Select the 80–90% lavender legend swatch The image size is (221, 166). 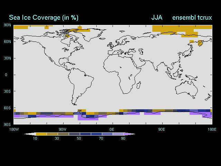tap(118, 134)
